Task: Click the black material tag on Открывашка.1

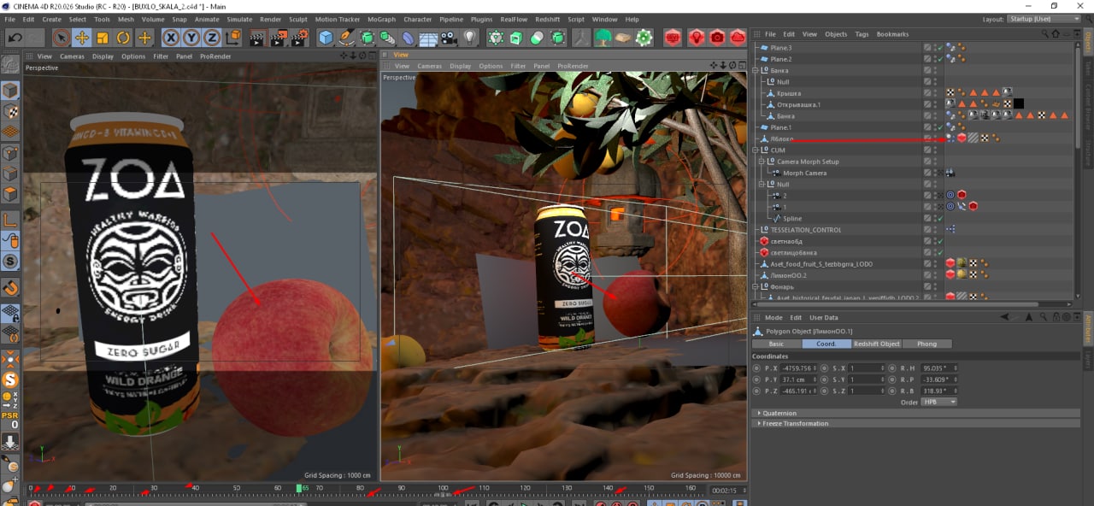Action: click(x=1018, y=104)
